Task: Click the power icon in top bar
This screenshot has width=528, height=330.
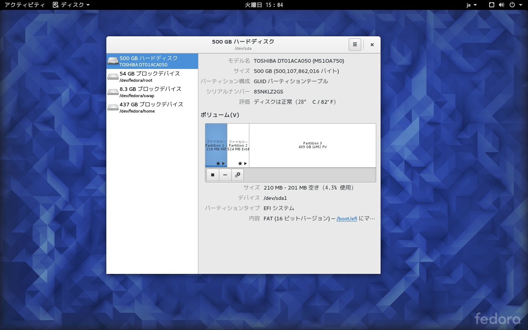Action: pyautogui.click(x=512, y=5)
